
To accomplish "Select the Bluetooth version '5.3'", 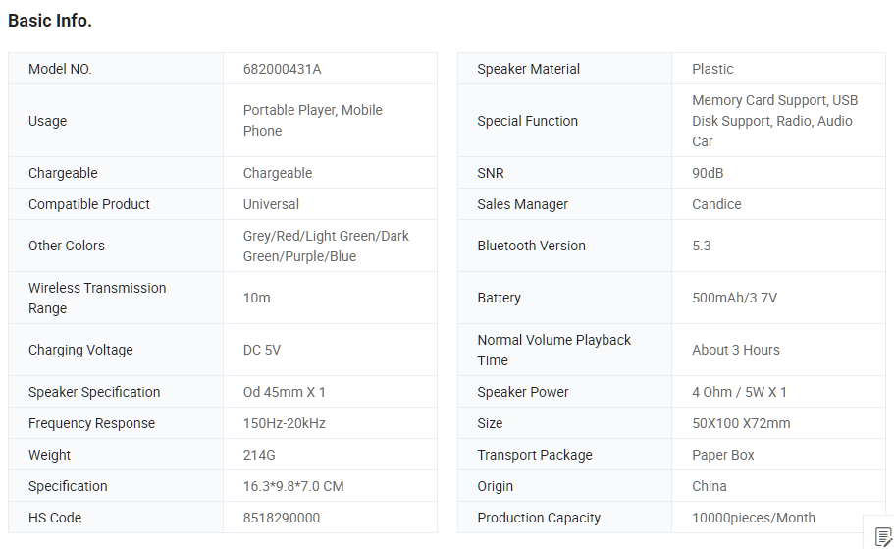I will tap(702, 246).
